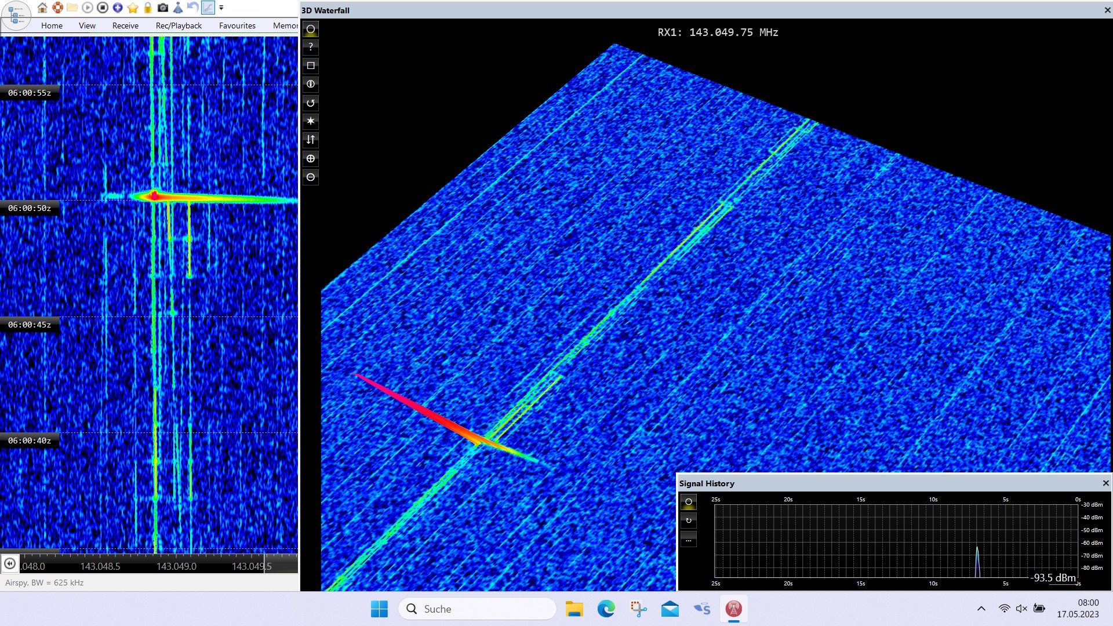1113x626 pixels.
Task: Click the blue cone icon in quick toolbar
Action: (x=178, y=8)
